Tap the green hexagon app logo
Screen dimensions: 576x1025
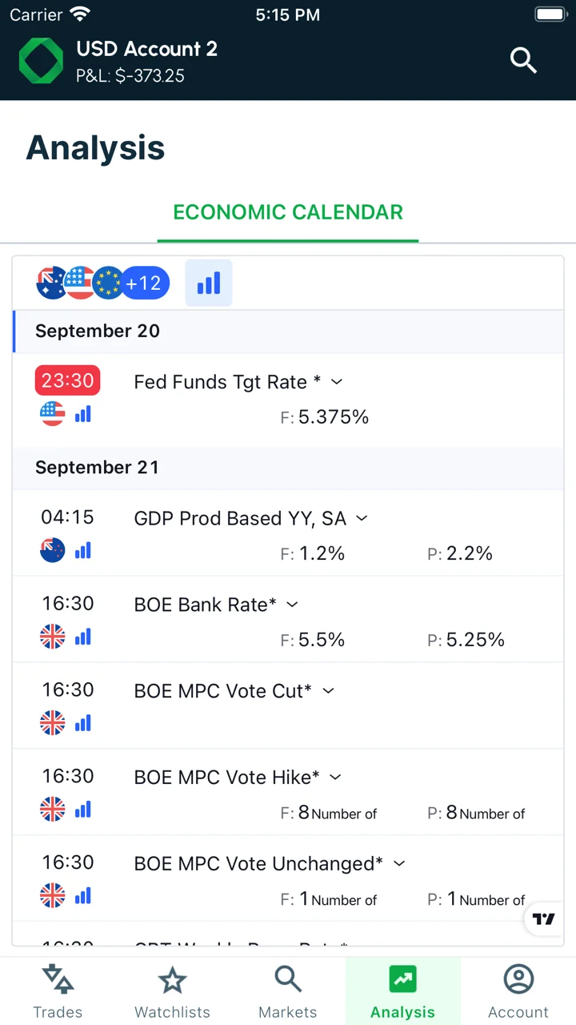point(41,61)
